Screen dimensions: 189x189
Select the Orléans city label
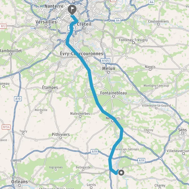[20, 182]
